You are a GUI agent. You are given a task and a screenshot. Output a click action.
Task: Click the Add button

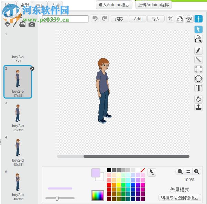138,19
